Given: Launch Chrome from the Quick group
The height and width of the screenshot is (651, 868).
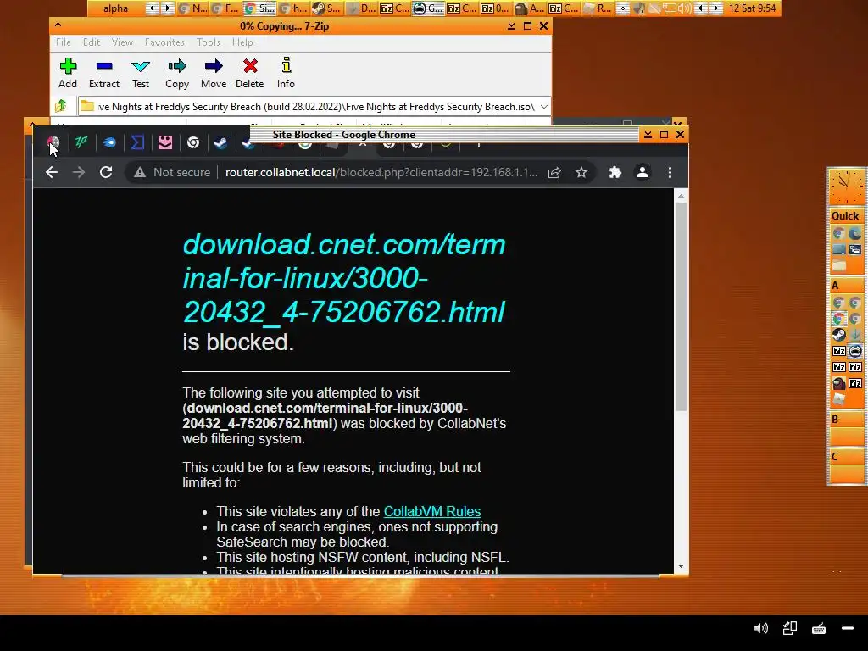Looking at the screenshot, I should 838,233.
